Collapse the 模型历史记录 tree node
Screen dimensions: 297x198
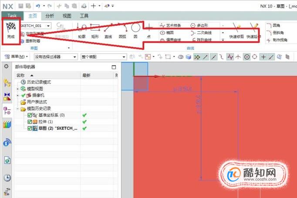[x=17, y=109]
